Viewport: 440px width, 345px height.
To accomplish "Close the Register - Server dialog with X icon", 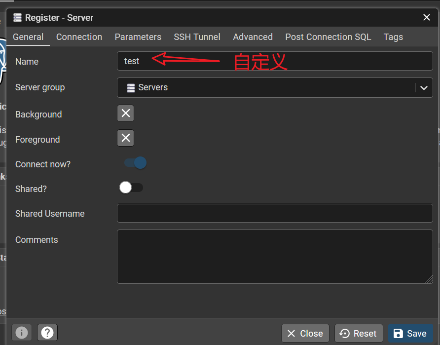I will pos(427,18).
